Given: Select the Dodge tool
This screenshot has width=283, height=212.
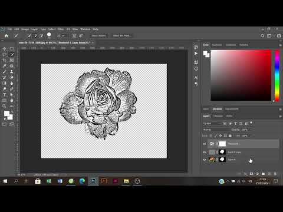Looking at the screenshot, I should 4,89.
